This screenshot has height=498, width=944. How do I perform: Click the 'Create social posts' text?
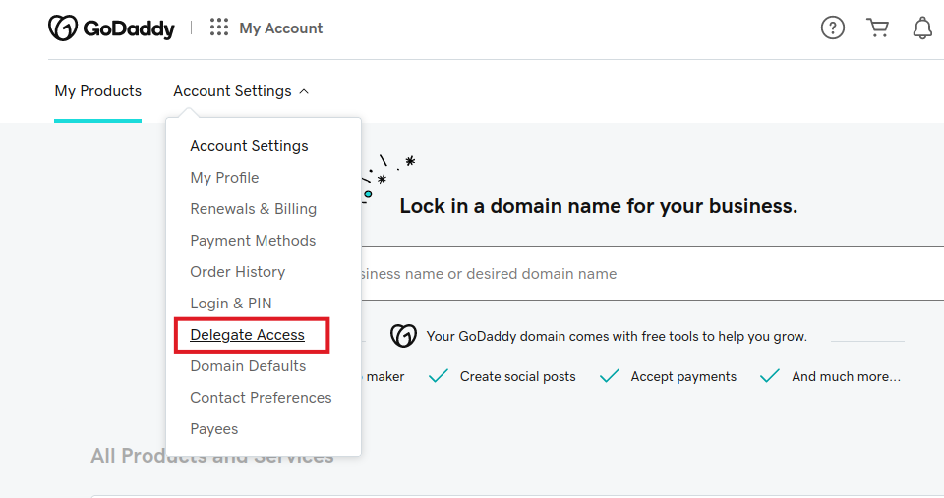tap(518, 376)
